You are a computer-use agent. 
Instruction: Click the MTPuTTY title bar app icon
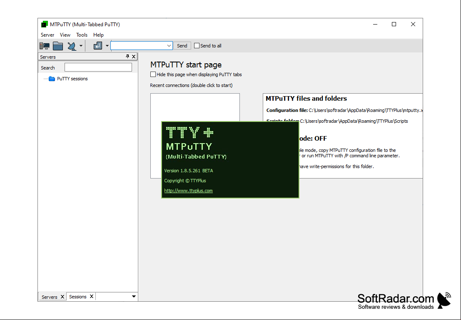(45, 25)
